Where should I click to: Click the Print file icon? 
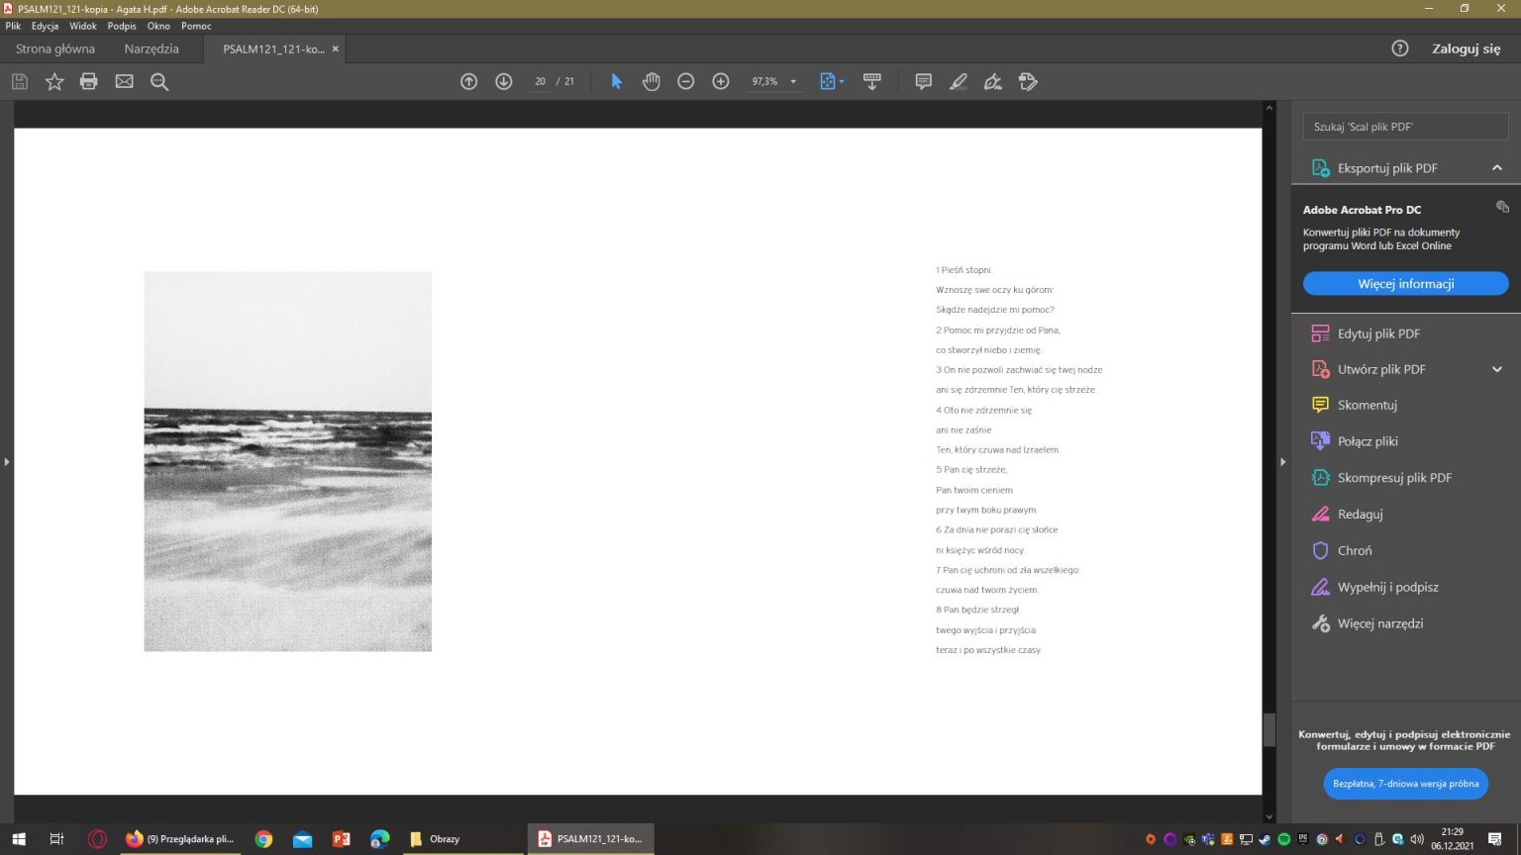point(89,82)
